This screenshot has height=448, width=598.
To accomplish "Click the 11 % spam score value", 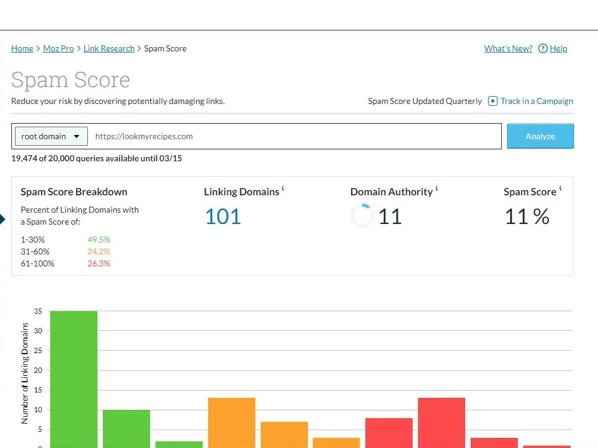I will pos(527,216).
